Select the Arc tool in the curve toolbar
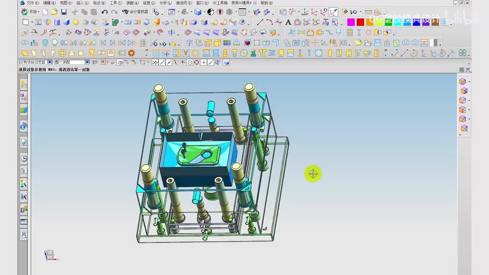Viewport: 489px width, 275px height. coord(269,22)
